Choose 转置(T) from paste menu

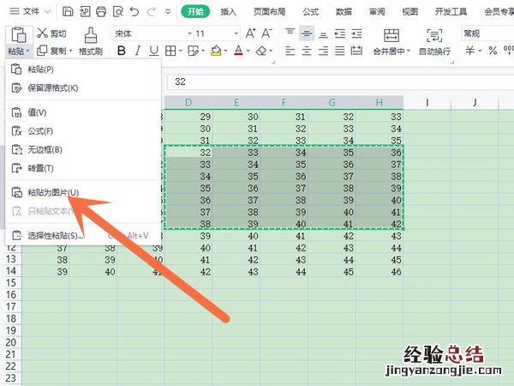tap(40, 168)
